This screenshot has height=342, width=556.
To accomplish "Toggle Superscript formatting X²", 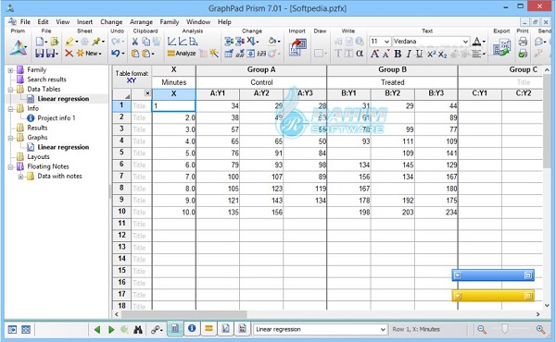I will coord(431,54).
